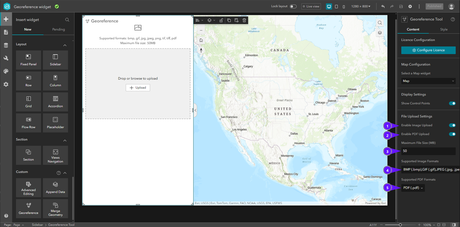Disable the Enable Image Upload toggle

click(x=452, y=125)
